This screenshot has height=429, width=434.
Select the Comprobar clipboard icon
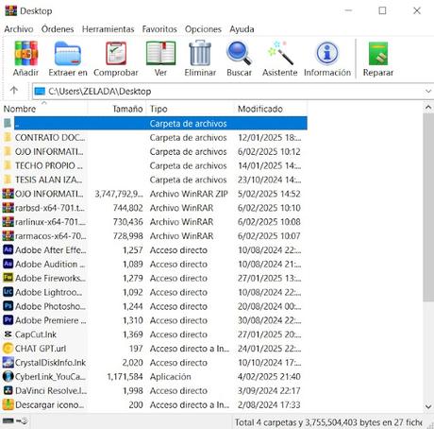click(x=116, y=54)
